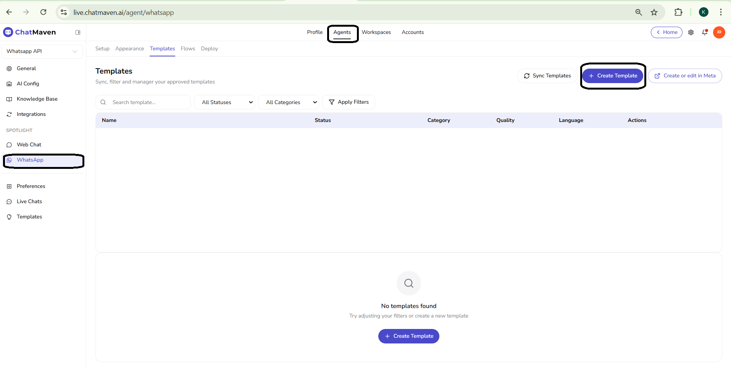Expand the Whatsapp API agent selector
This screenshot has height=369, width=731.
[42, 51]
